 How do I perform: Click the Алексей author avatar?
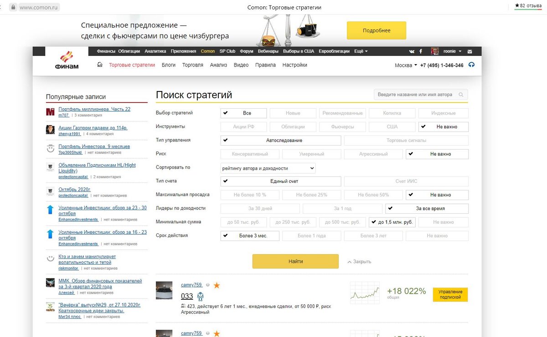point(50,283)
